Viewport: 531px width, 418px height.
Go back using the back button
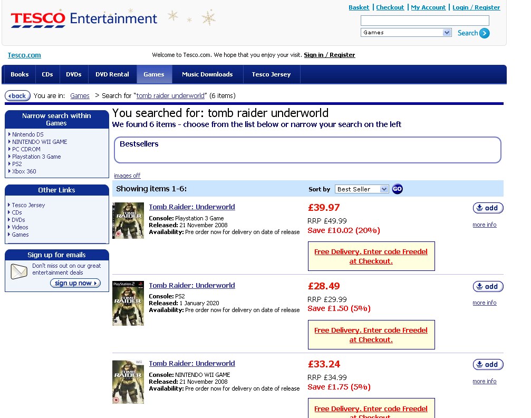coord(17,96)
